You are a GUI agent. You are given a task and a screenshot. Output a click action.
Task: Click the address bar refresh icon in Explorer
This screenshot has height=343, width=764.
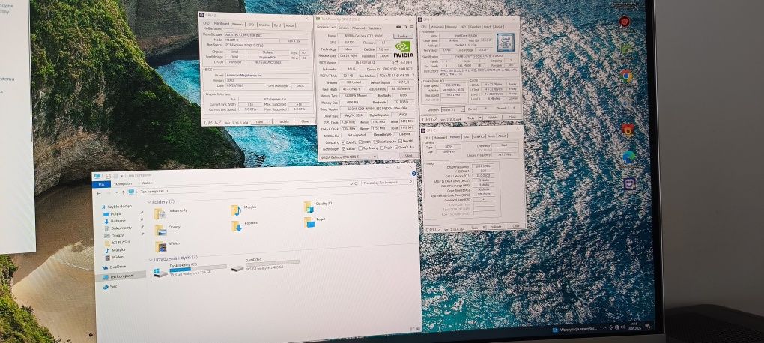click(357, 183)
